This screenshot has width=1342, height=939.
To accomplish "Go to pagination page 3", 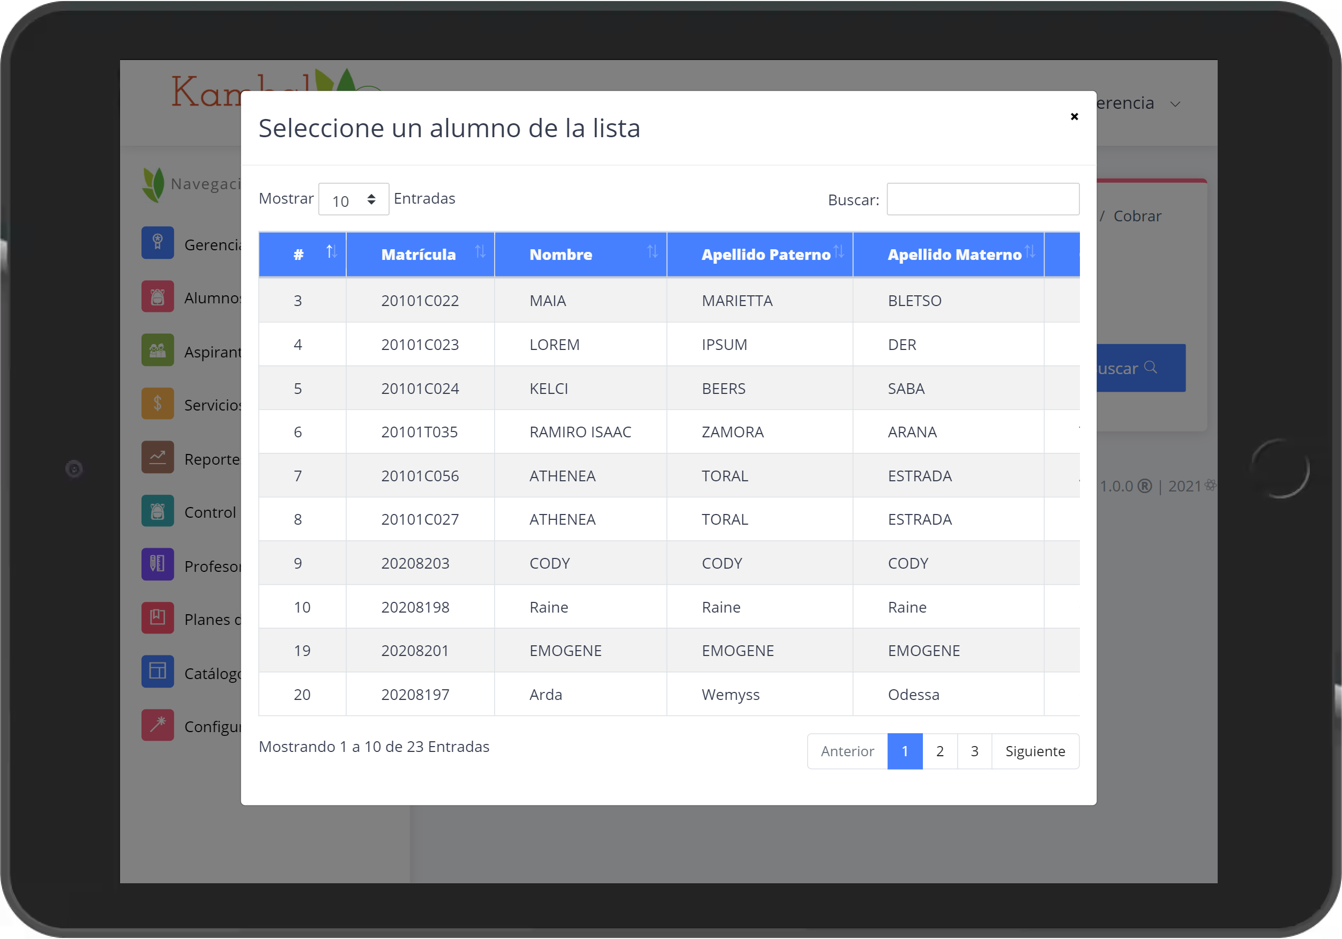I will coord(974,751).
